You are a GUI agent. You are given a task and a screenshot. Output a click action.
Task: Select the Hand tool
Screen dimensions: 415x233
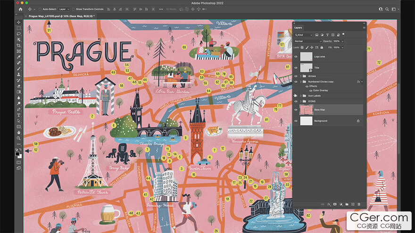tap(18, 133)
